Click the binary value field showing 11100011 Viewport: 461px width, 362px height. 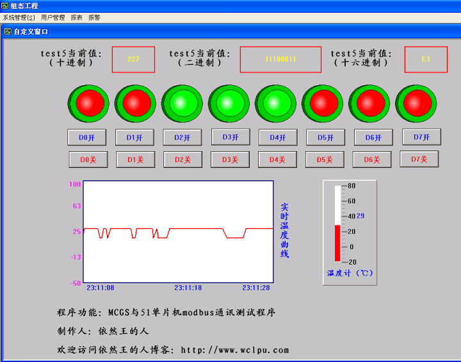(281, 60)
